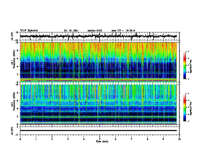Click the "VLF Spectra" title text

point(29,31)
